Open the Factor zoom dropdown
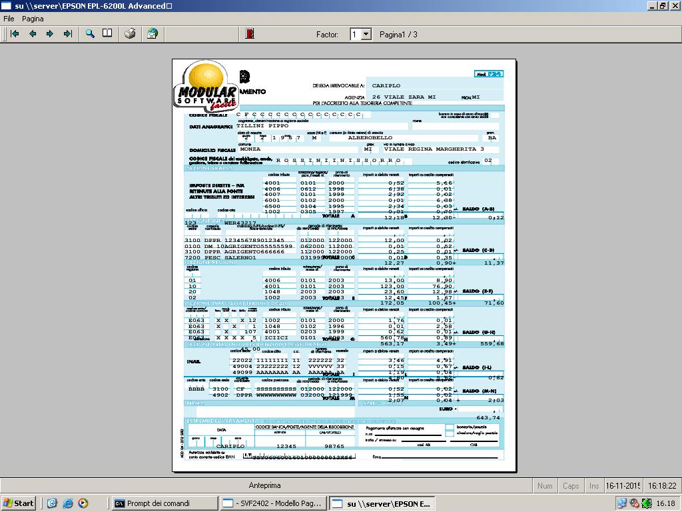This screenshot has width=682, height=512. point(366,35)
